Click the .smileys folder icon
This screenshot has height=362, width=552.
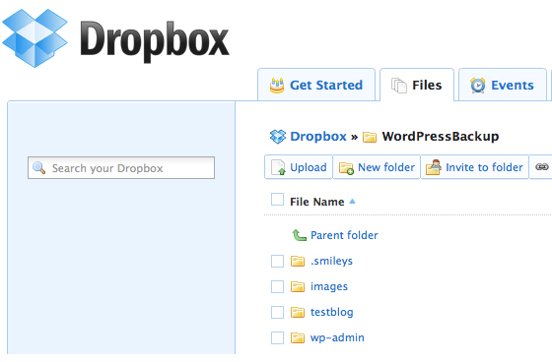pyautogui.click(x=298, y=261)
